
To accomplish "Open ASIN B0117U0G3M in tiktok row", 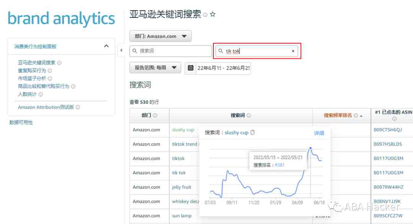I will click(389, 159).
